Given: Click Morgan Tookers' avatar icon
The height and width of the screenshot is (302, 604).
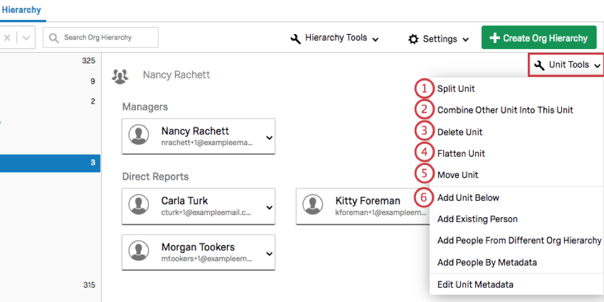Looking at the screenshot, I should [139, 251].
